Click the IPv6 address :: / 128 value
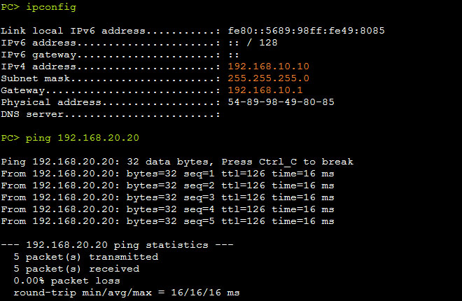Viewport: 462px width, 301px height. pyautogui.click(x=253, y=43)
